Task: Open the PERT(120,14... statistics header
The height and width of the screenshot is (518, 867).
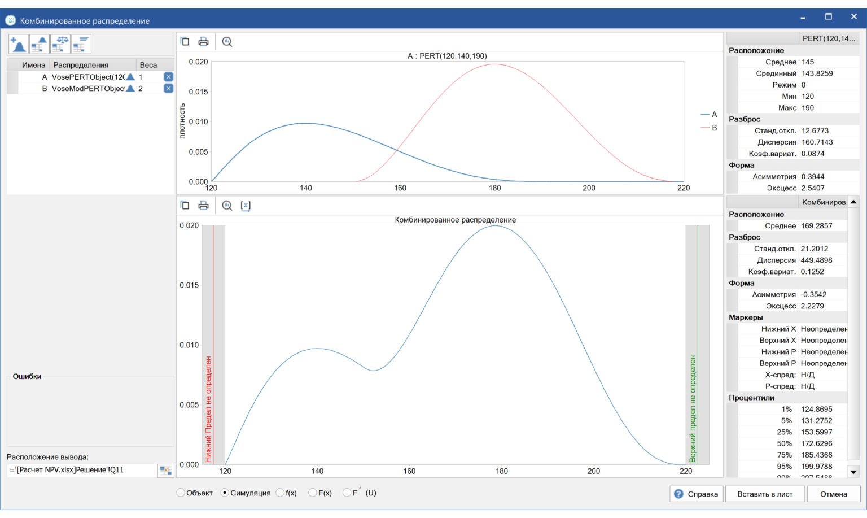Action: pos(829,38)
